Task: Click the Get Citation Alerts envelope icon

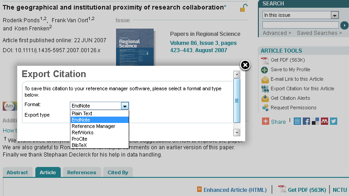Action: tap(265, 98)
